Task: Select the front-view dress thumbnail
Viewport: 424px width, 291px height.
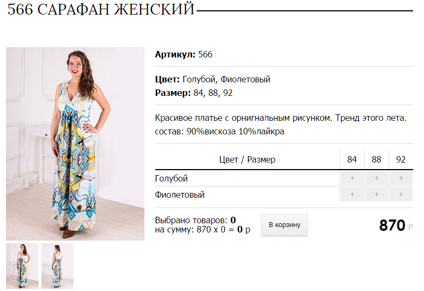Action: [22, 266]
